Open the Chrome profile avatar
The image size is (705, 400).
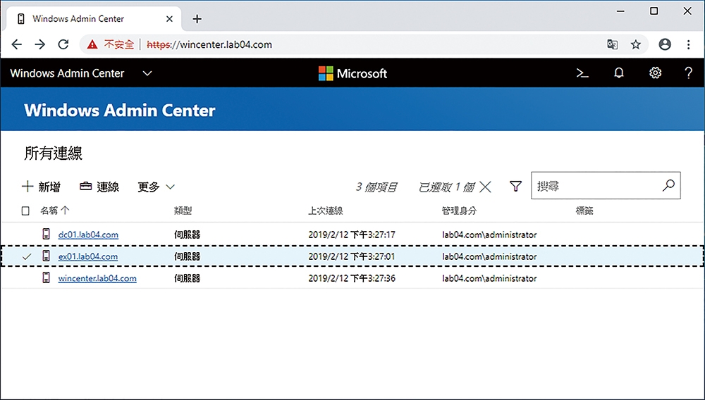click(665, 44)
